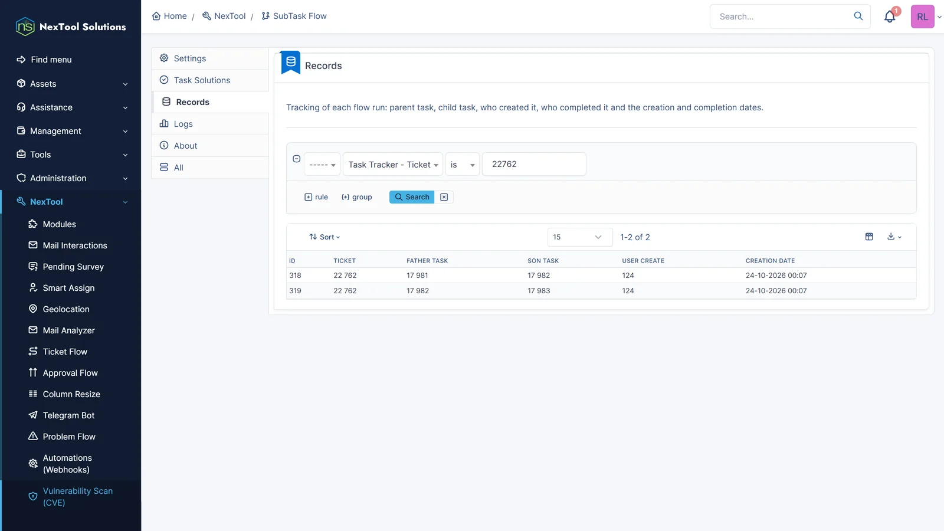
Task: Open Column Resize module
Action: pos(71,394)
